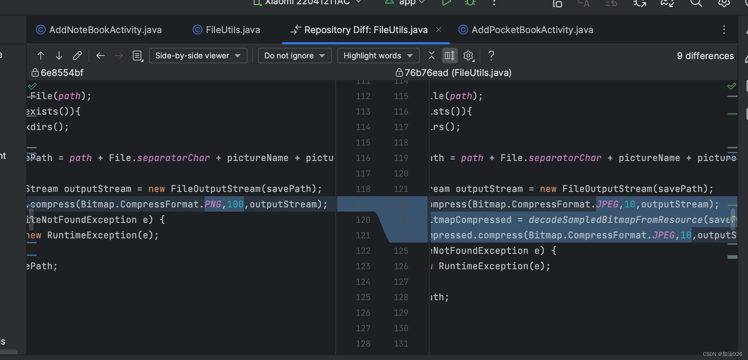Open the Do not ignore whitespace dropdown
748x360 pixels.
click(x=295, y=55)
